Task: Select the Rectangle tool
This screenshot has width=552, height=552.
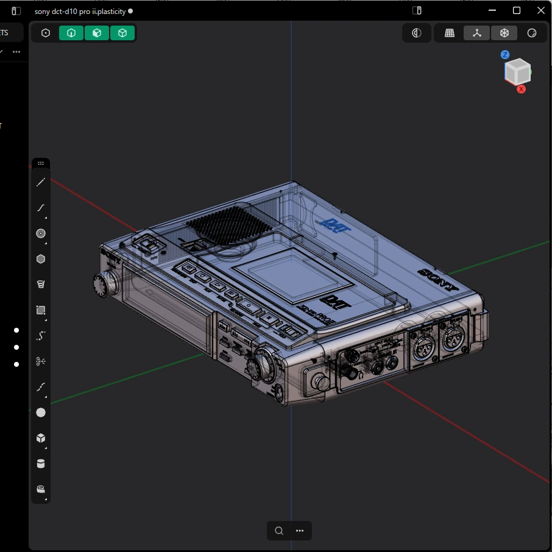Action: coord(40,310)
